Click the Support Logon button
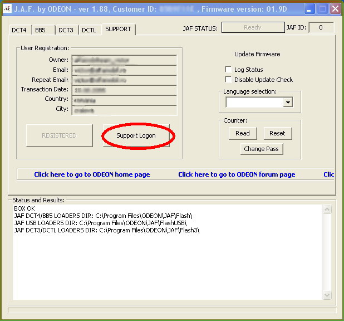Screen dimensions: 344x321 (x=136, y=135)
